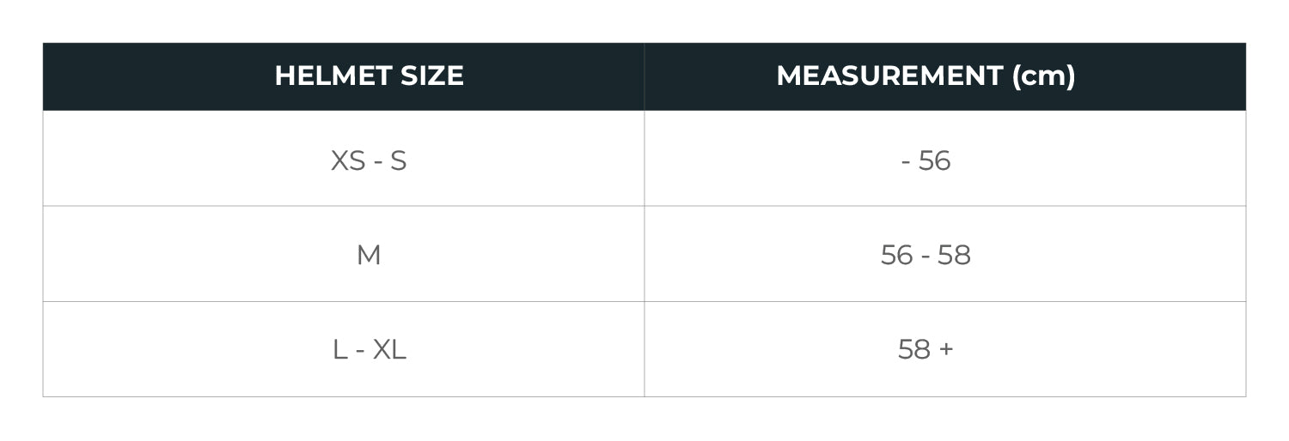Select the "- 56" measurement cell
The height and width of the screenshot is (441, 1289).
[926, 160]
